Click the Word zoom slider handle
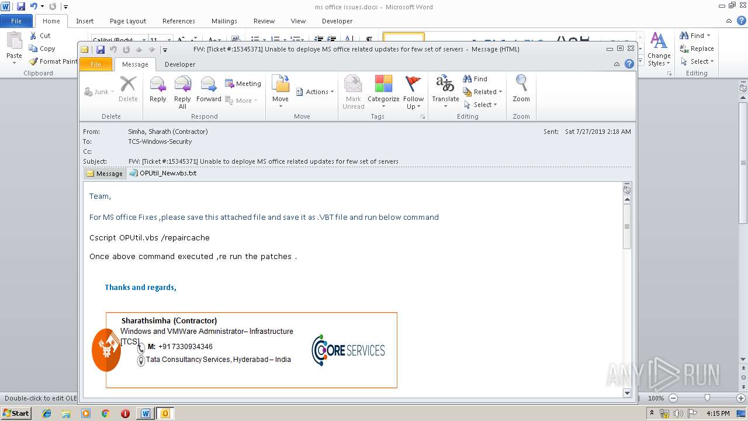Viewport: 748px width, 421px height. (x=707, y=398)
